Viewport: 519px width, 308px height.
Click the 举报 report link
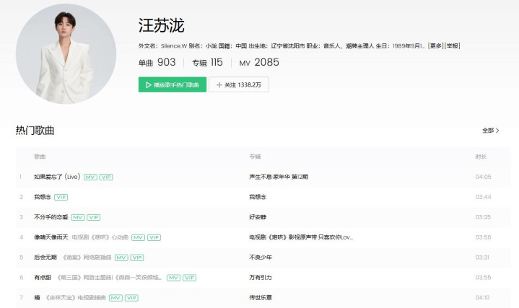point(453,46)
